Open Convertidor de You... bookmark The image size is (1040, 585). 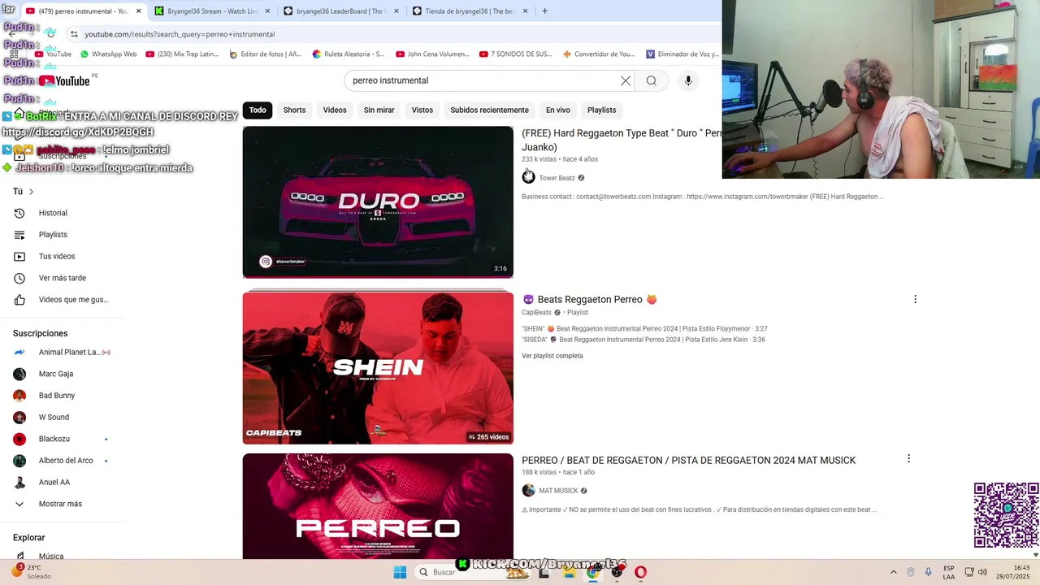click(x=598, y=54)
